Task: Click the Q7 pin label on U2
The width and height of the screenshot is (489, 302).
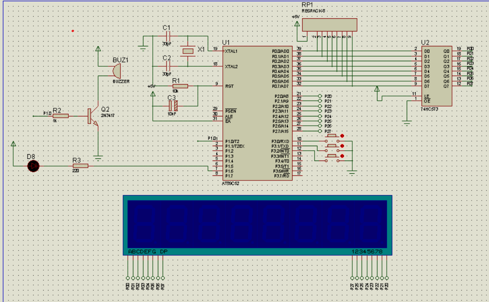Action: point(446,86)
